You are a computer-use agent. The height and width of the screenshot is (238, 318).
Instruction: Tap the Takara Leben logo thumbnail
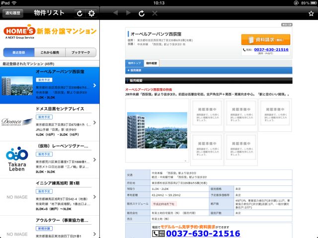coord(17,159)
